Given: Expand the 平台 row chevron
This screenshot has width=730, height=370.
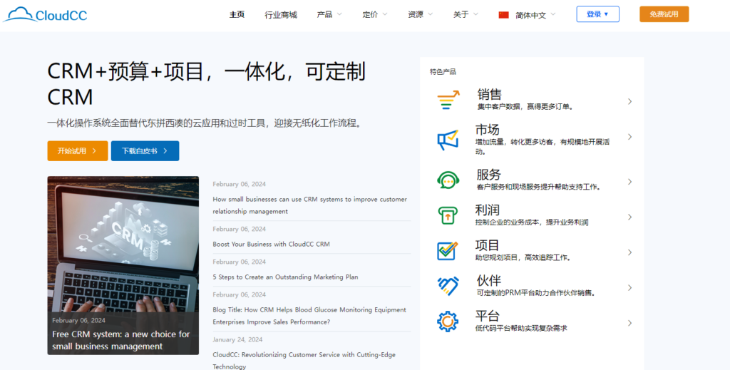Looking at the screenshot, I should pyautogui.click(x=629, y=323).
